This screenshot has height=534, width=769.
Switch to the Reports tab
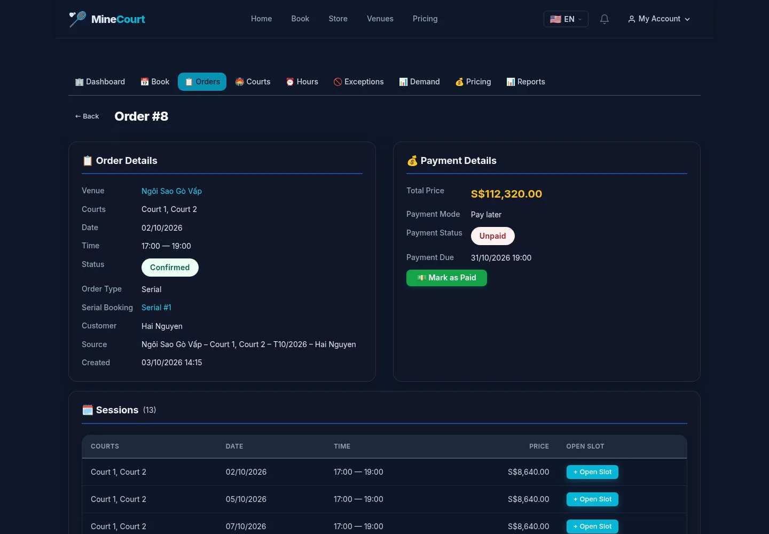(x=526, y=82)
